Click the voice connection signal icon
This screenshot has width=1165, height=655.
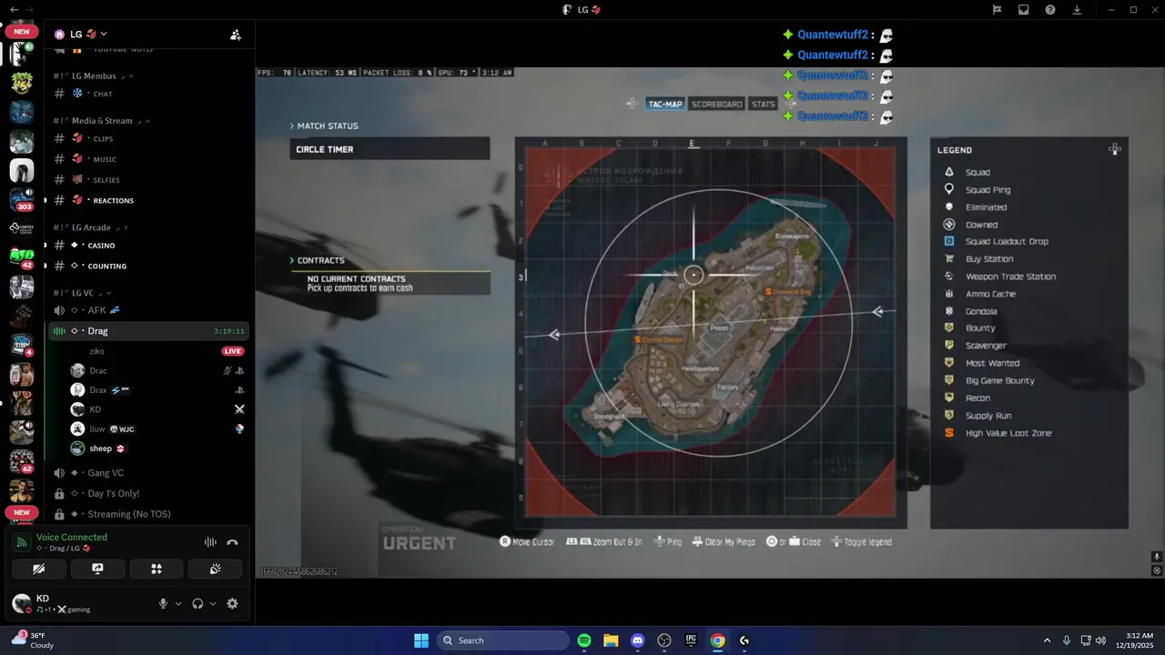click(22, 542)
